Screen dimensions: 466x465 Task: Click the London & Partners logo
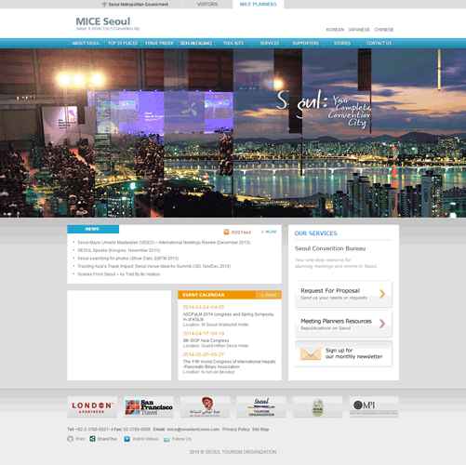click(92, 407)
